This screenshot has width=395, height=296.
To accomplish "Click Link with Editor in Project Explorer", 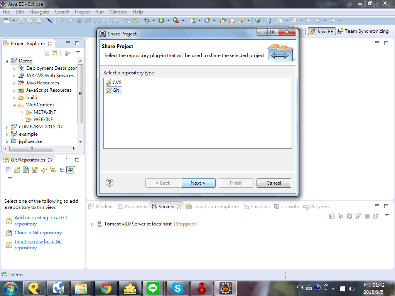I will [55, 53].
